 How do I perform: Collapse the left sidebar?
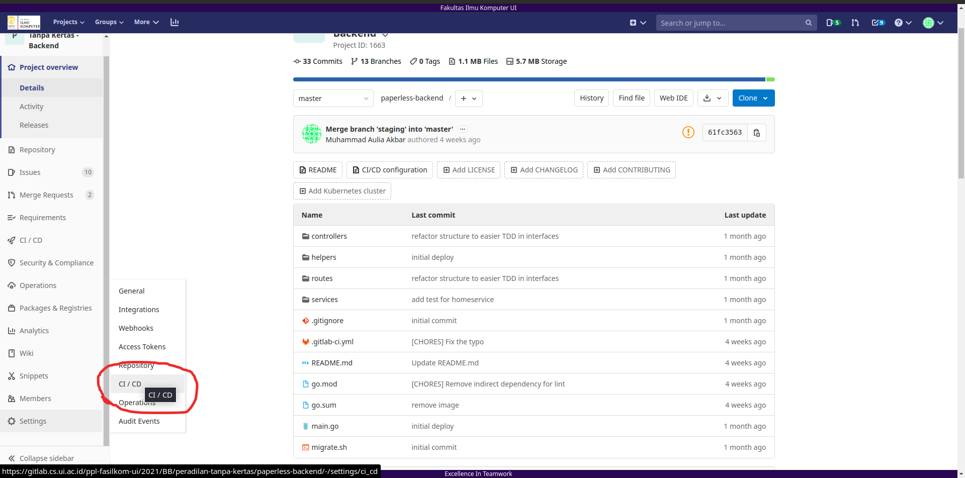46,458
